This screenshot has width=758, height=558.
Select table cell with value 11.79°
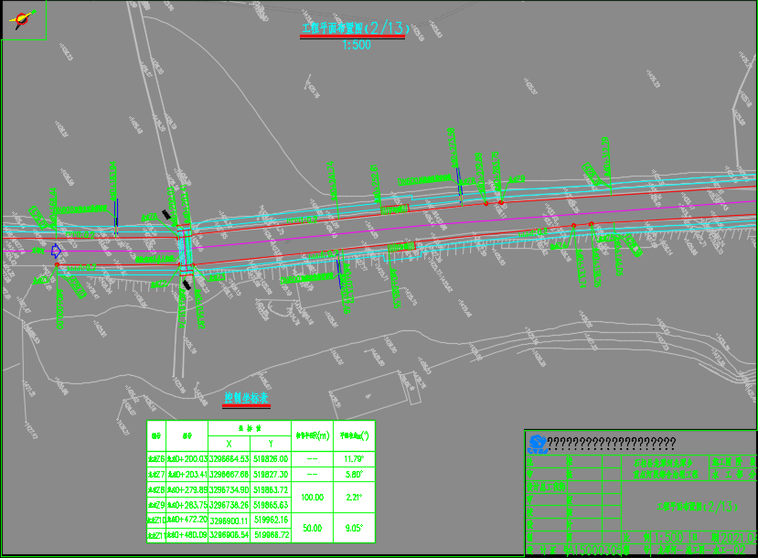click(x=354, y=459)
